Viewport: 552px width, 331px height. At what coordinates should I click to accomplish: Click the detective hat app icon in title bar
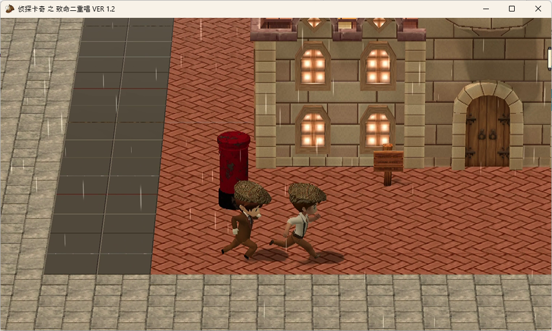pos(10,9)
